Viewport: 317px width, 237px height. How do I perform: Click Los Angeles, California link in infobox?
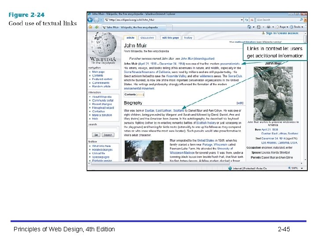pyautogui.click(x=279, y=143)
